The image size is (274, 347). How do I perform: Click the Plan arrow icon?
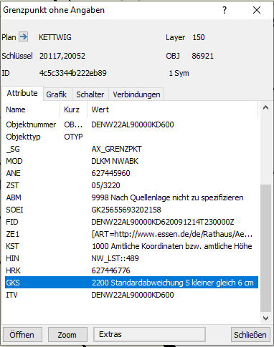coord(24,37)
